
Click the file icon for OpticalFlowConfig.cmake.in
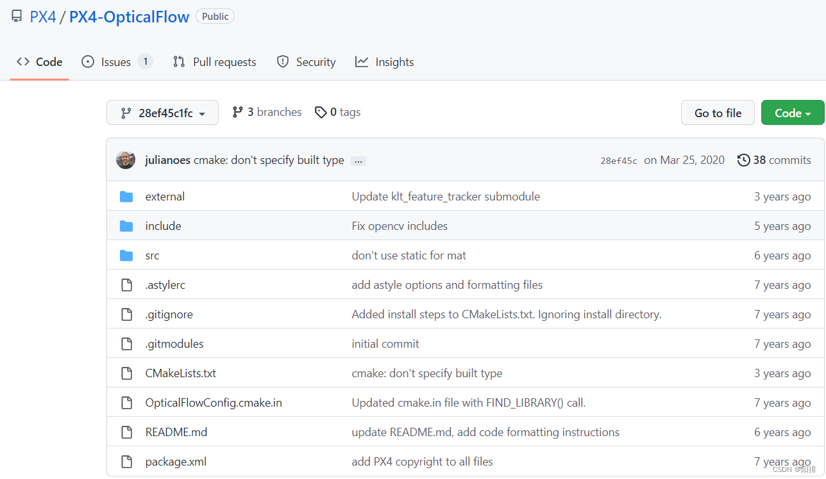click(x=127, y=403)
